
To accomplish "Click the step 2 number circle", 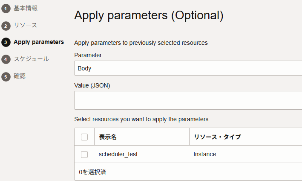I will click(6, 26).
